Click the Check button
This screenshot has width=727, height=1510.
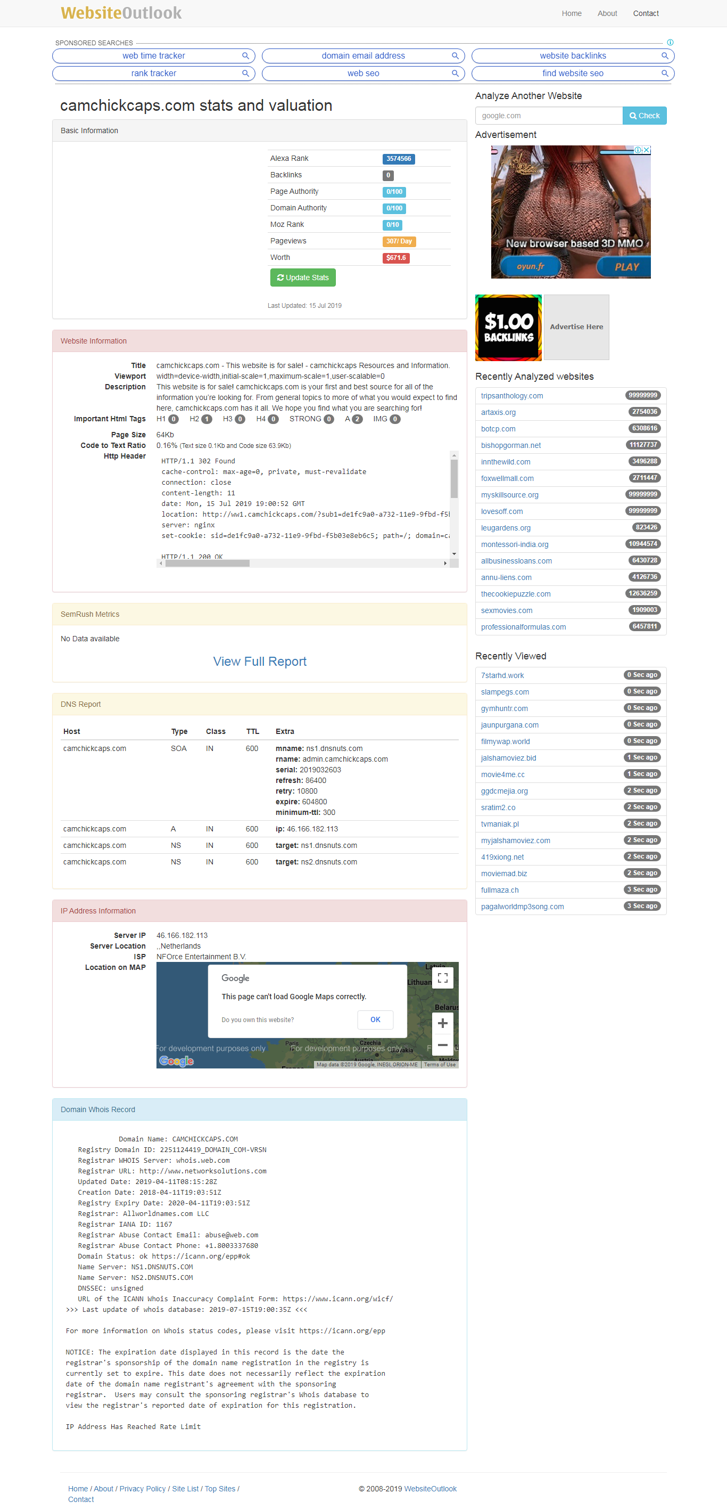(x=645, y=116)
